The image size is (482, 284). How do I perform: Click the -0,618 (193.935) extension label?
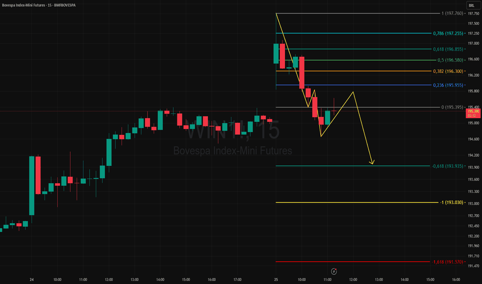(x=447, y=166)
